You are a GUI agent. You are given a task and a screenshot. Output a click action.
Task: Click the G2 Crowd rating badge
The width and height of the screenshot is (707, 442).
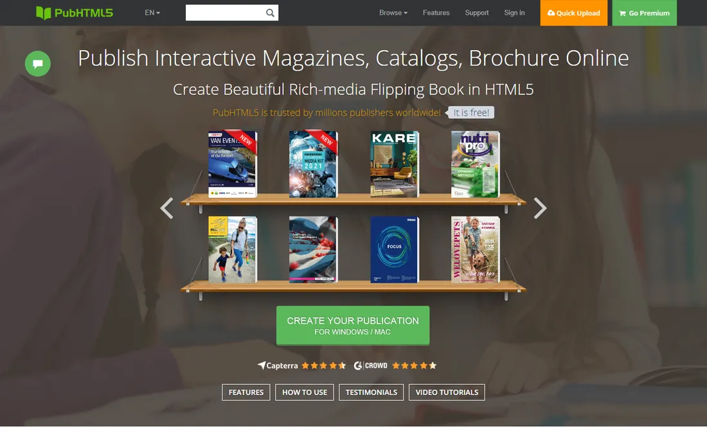tap(395, 366)
